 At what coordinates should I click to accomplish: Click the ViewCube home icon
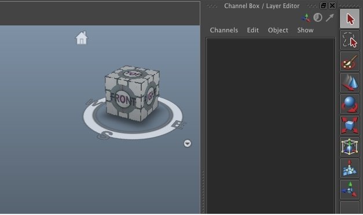point(82,38)
